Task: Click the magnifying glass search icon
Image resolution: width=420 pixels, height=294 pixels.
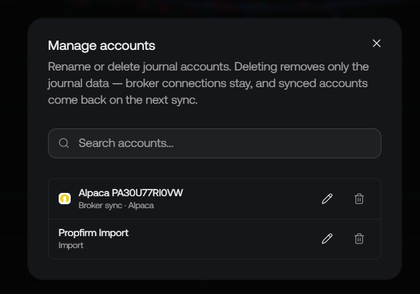Action: pos(64,143)
